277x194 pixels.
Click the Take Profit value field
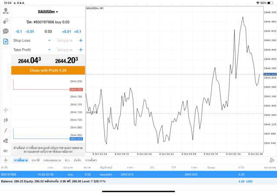65,50
